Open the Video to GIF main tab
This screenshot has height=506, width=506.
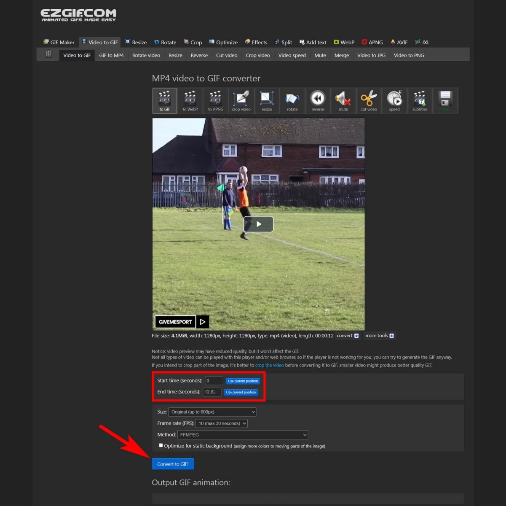click(x=99, y=42)
